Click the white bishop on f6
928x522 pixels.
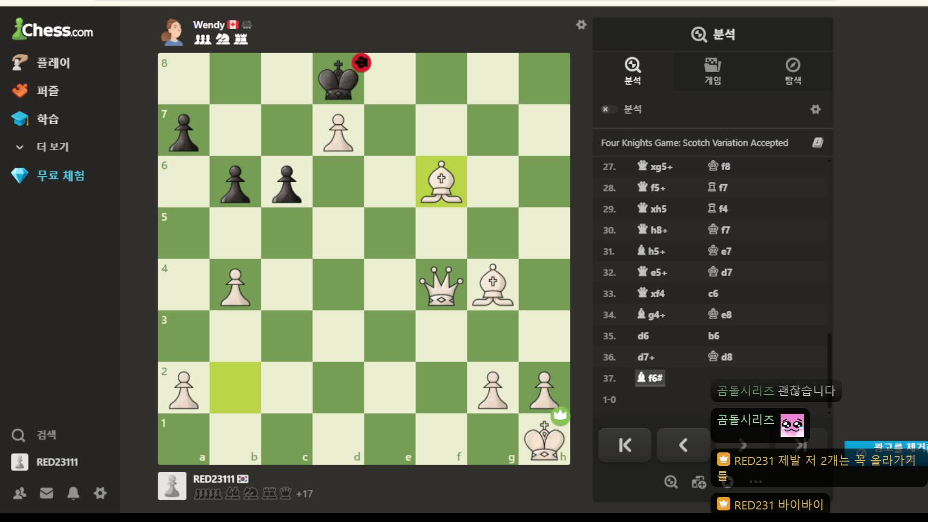pos(441,182)
